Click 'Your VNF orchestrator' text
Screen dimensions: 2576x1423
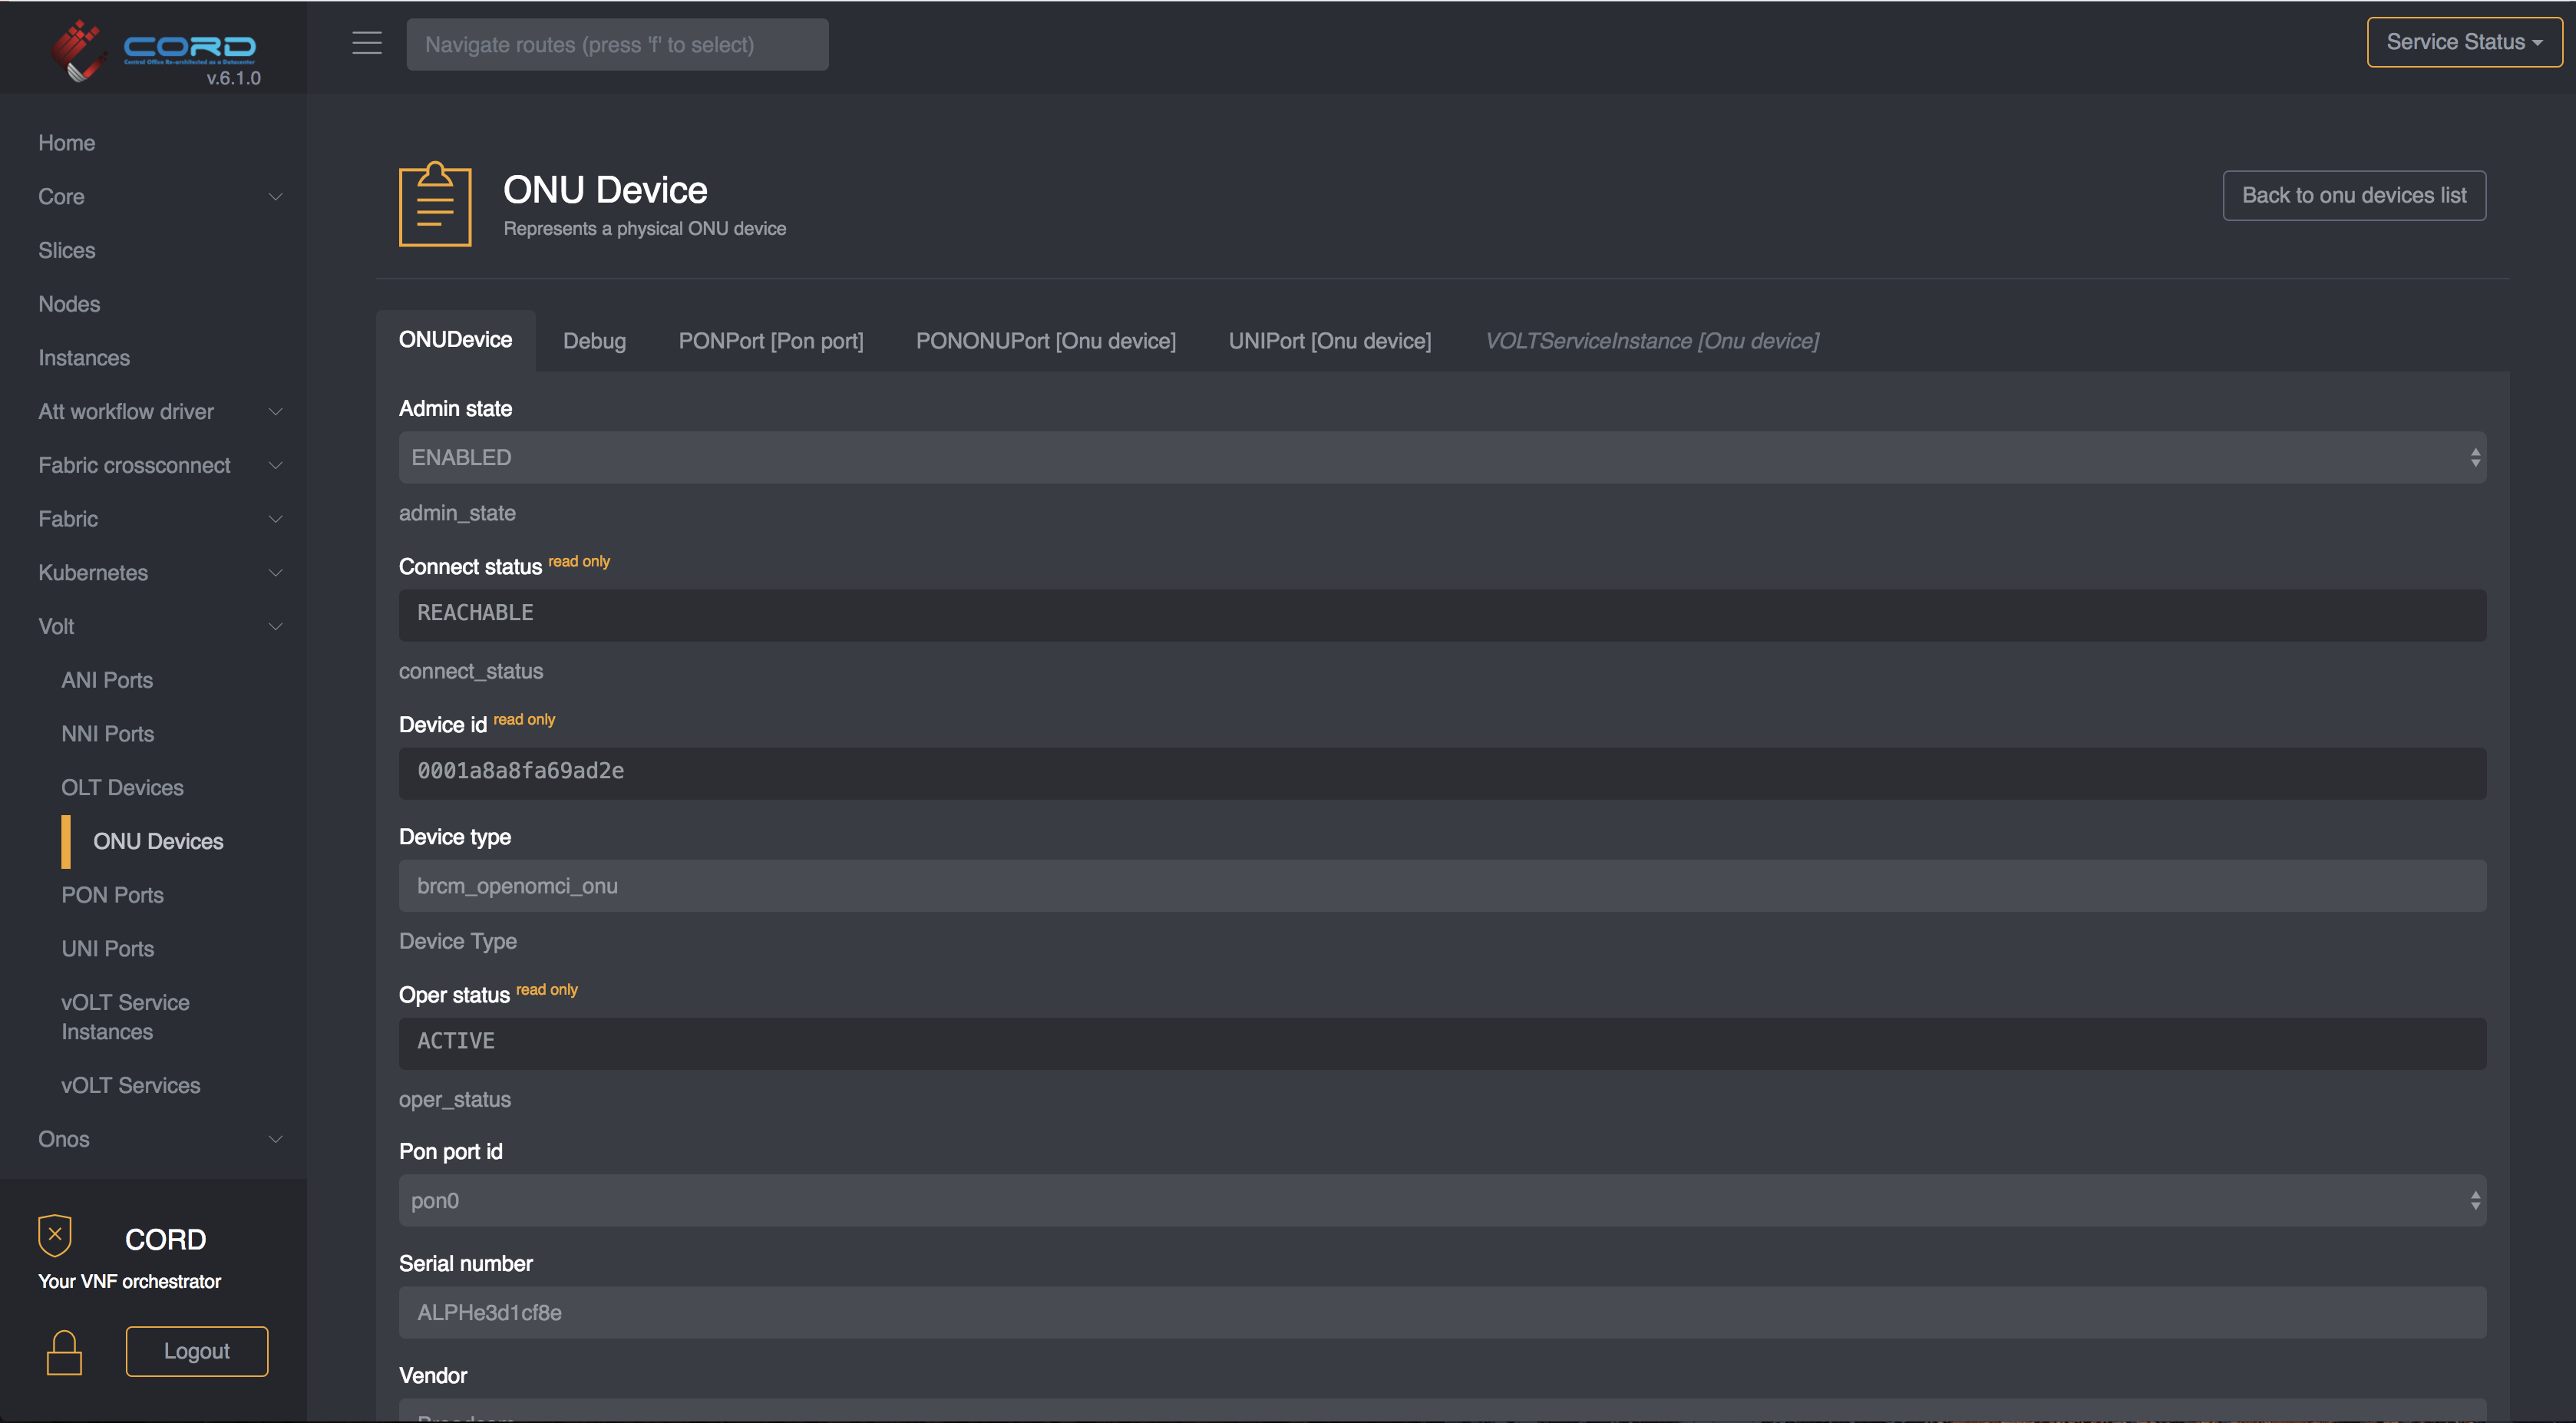tap(130, 1281)
